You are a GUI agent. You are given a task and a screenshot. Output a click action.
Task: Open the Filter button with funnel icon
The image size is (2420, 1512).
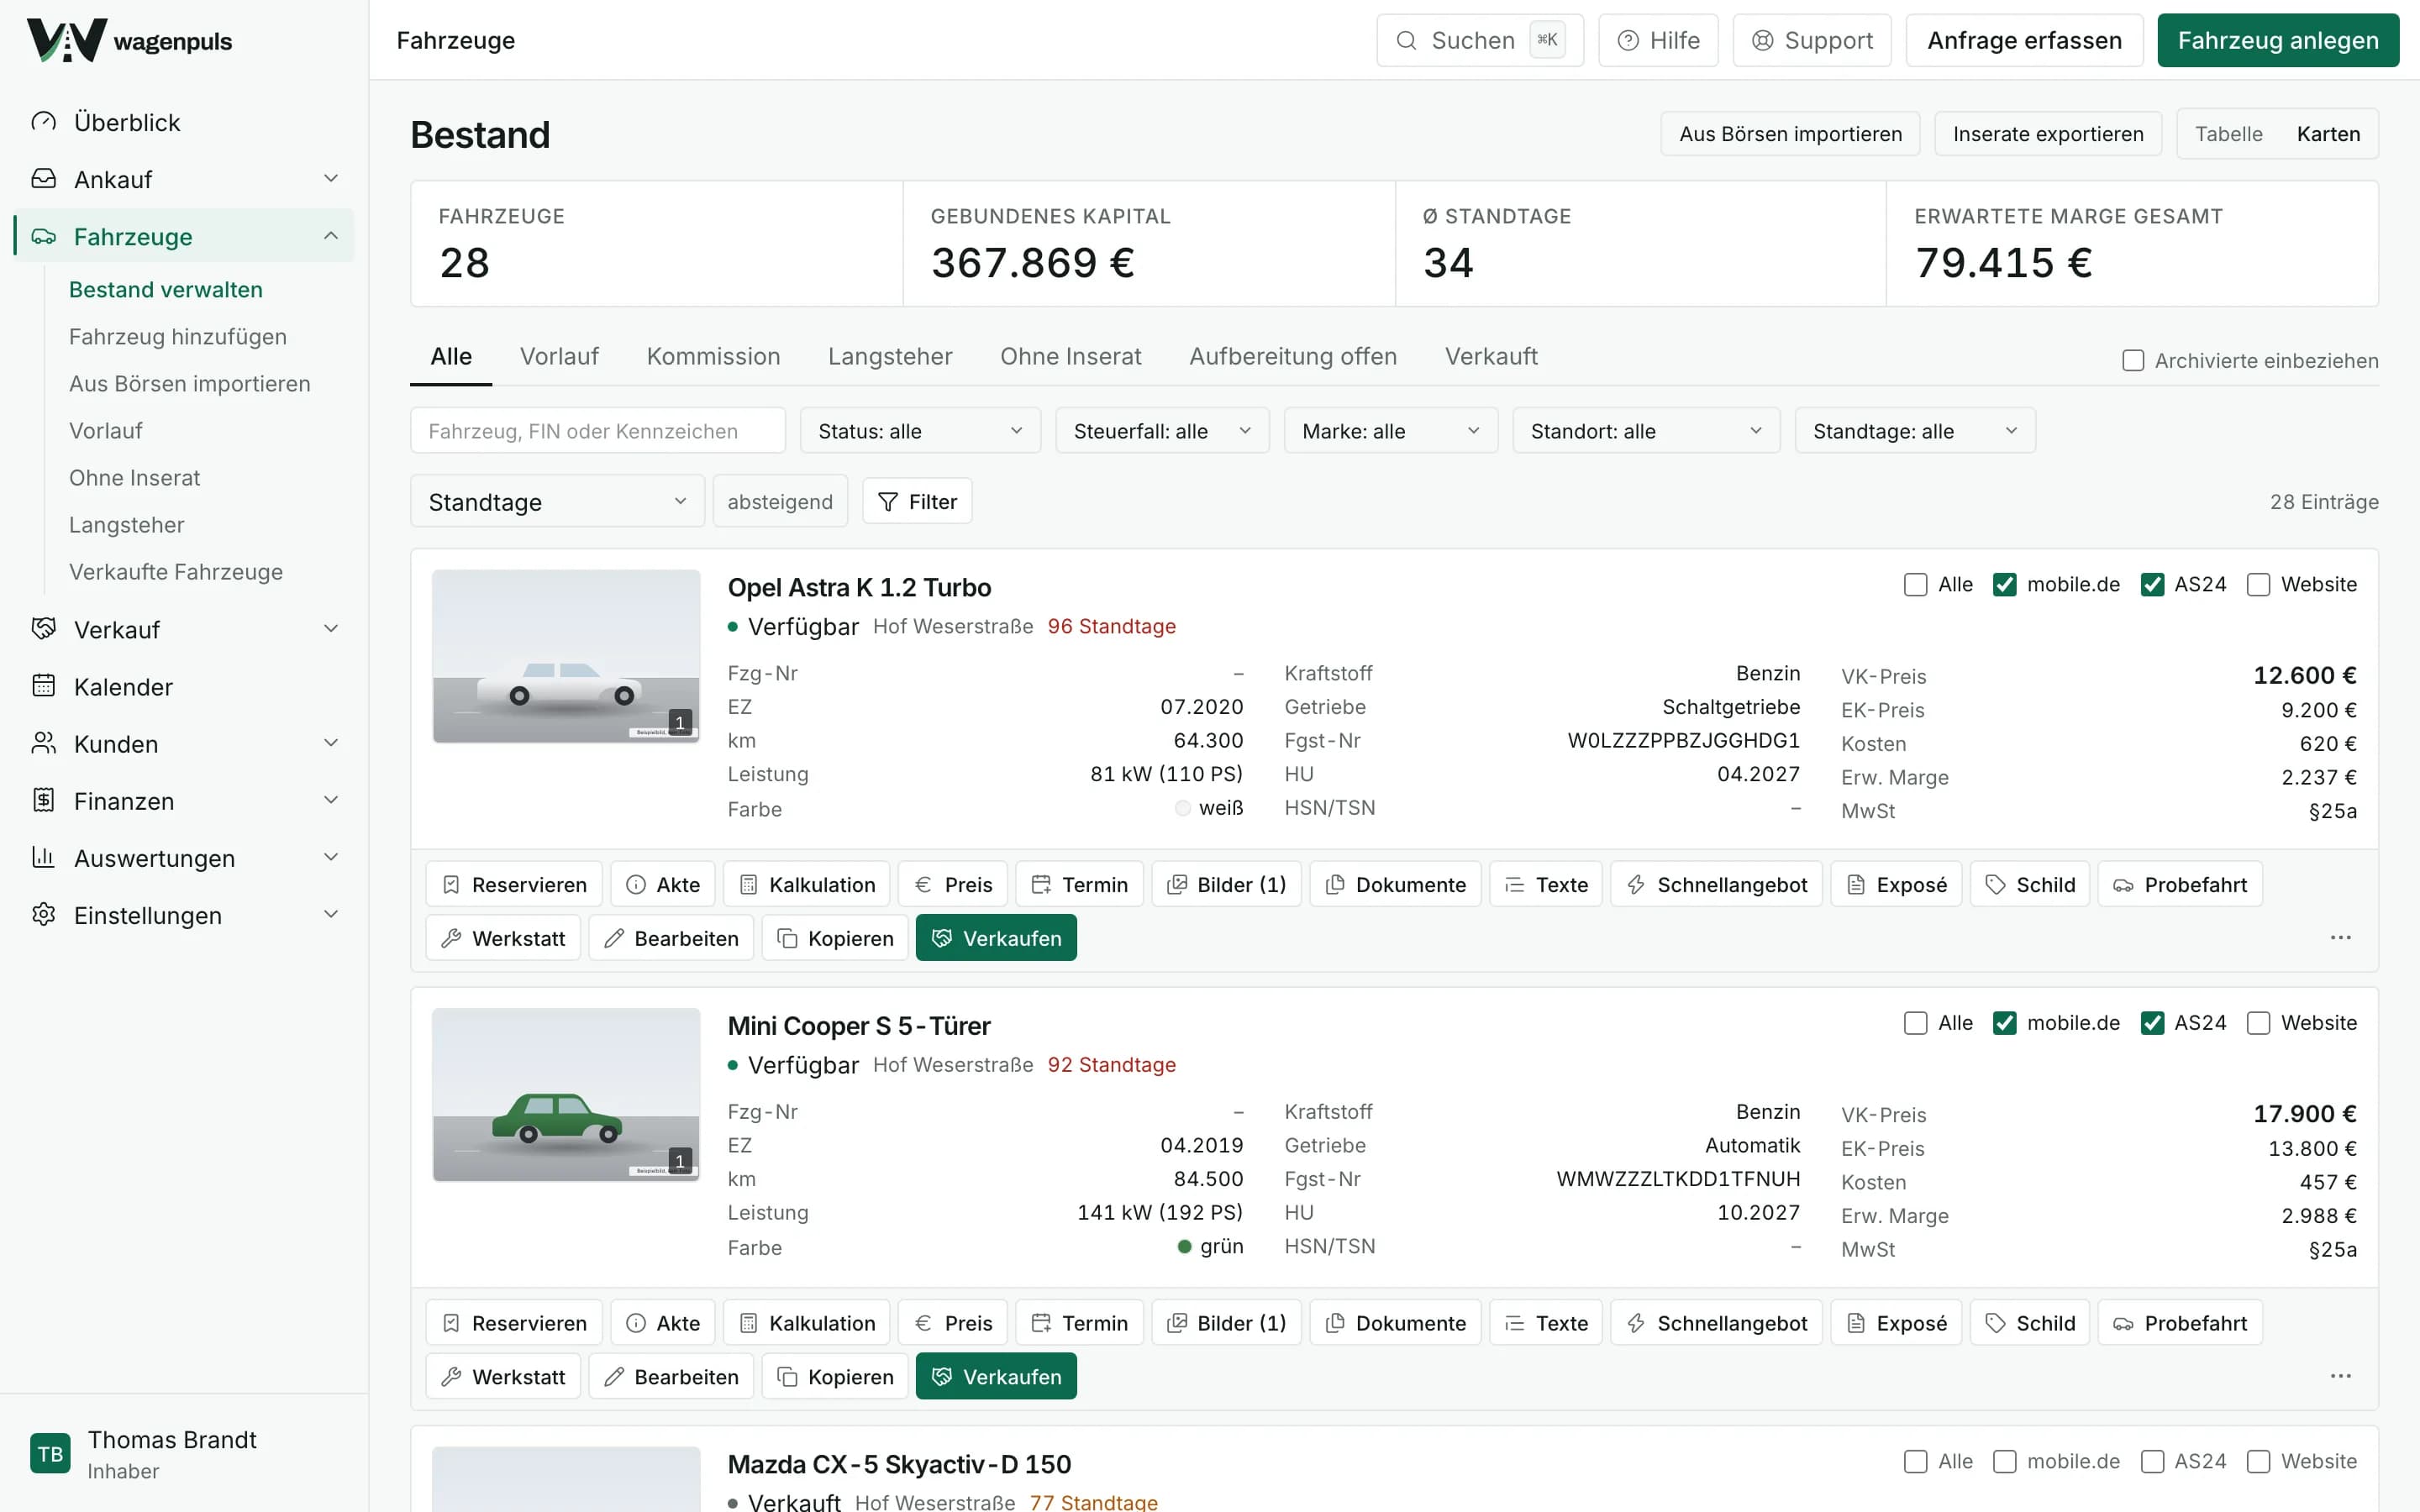pyautogui.click(x=917, y=501)
